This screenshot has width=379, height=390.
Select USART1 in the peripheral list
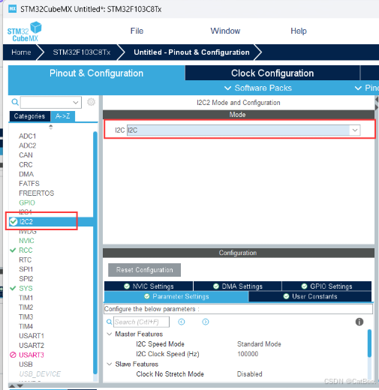32,336
